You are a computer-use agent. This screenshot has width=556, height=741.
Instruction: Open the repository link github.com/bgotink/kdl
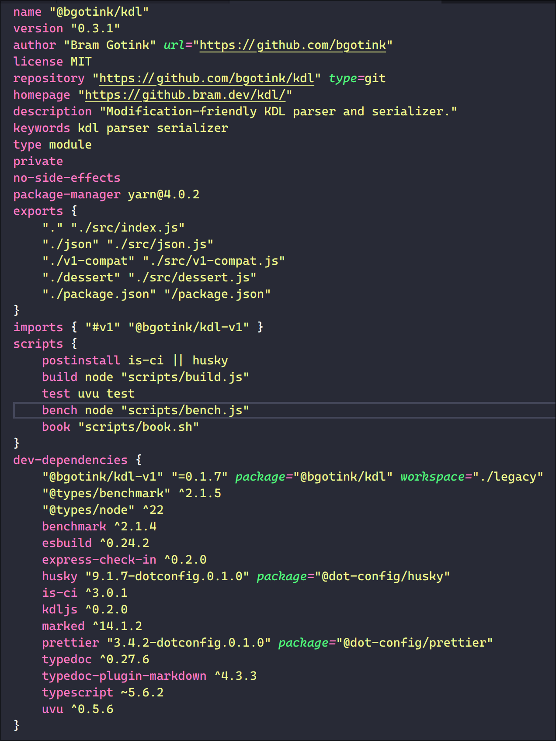pyautogui.click(x=207, y=78)
